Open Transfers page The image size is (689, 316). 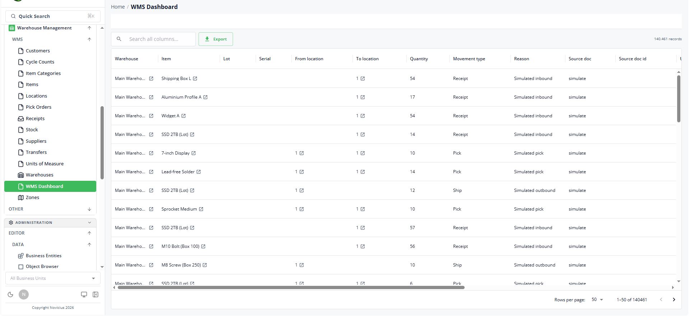50,152
